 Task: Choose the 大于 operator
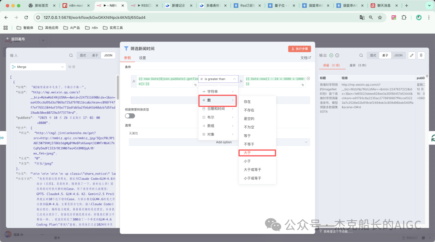[257, 153]
